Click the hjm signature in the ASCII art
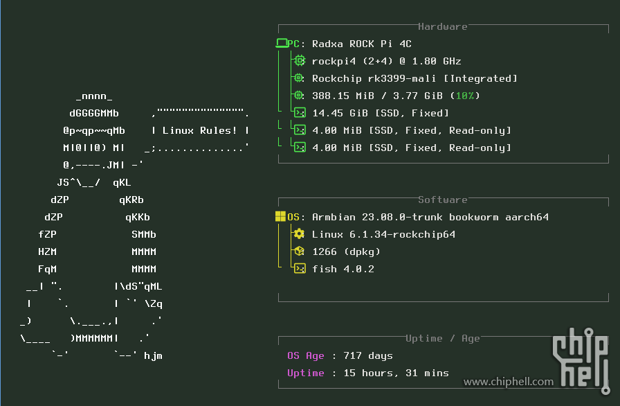The height and width of the screenshot is (406, 620). coord(153,355)
